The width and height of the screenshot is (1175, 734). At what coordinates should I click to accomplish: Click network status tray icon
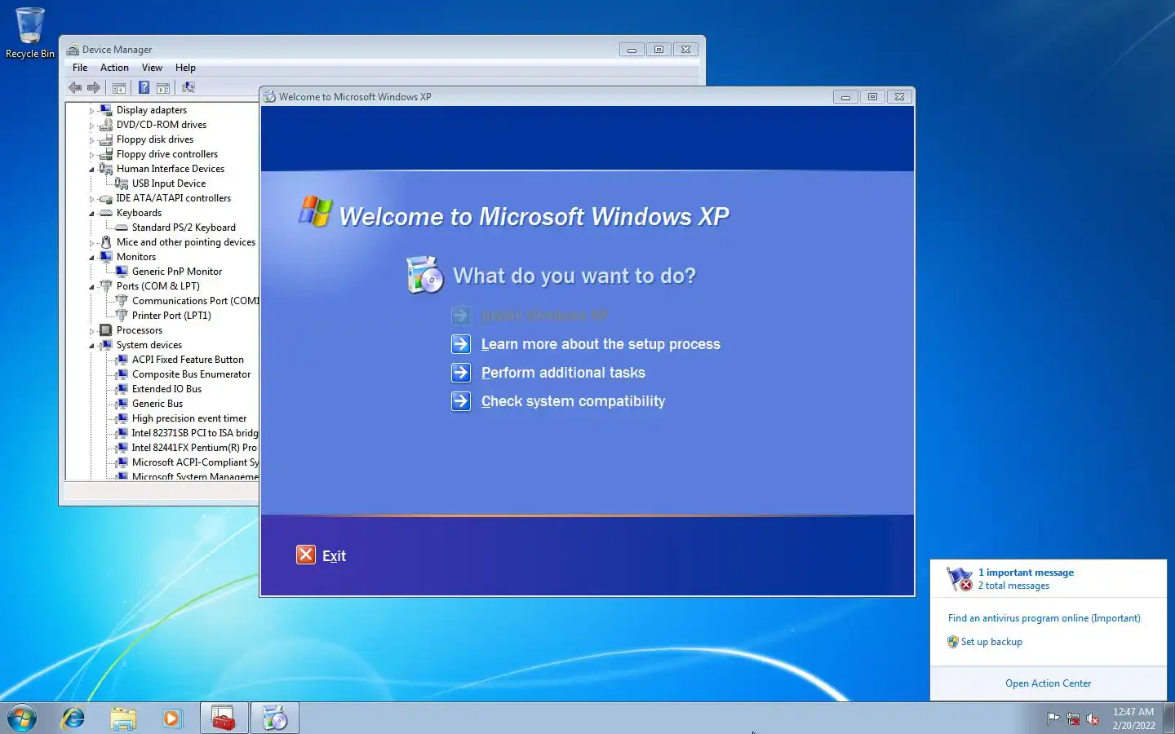(x=1073, y=719)
